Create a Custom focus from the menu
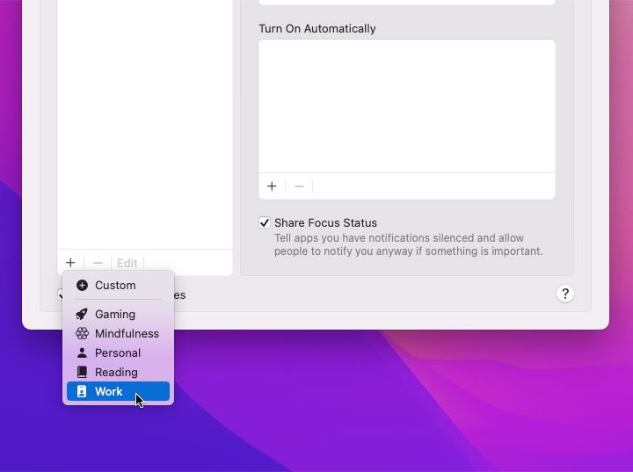 click(118, 285)
